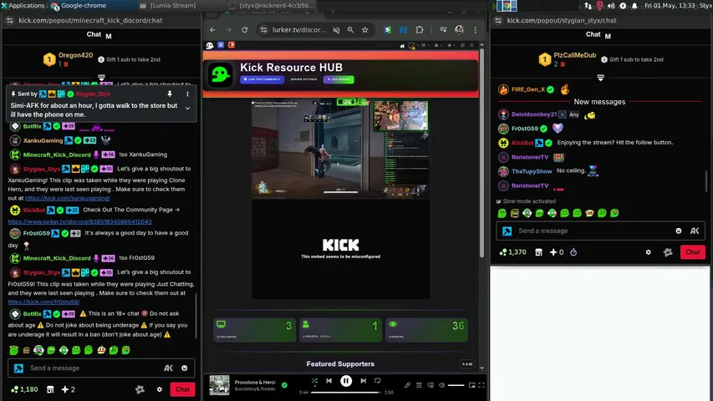Open the Chrome profile avatar
Viewport: 713px width, 401px height.
pyautogui.click(x=459, y=29)
